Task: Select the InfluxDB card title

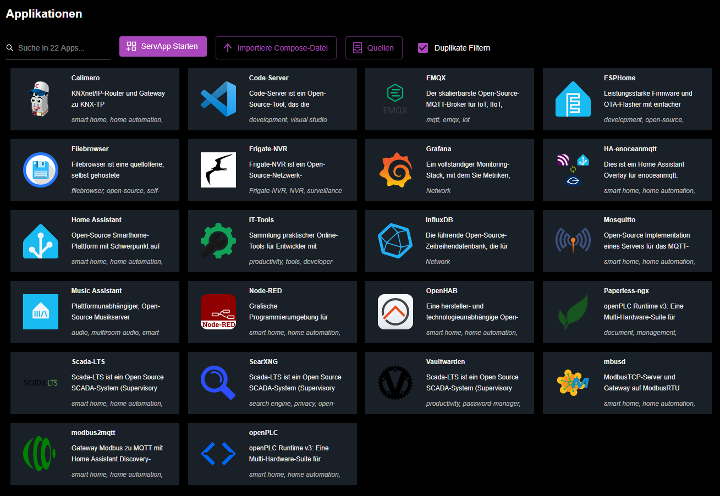Action: click(x=439, y=220)
